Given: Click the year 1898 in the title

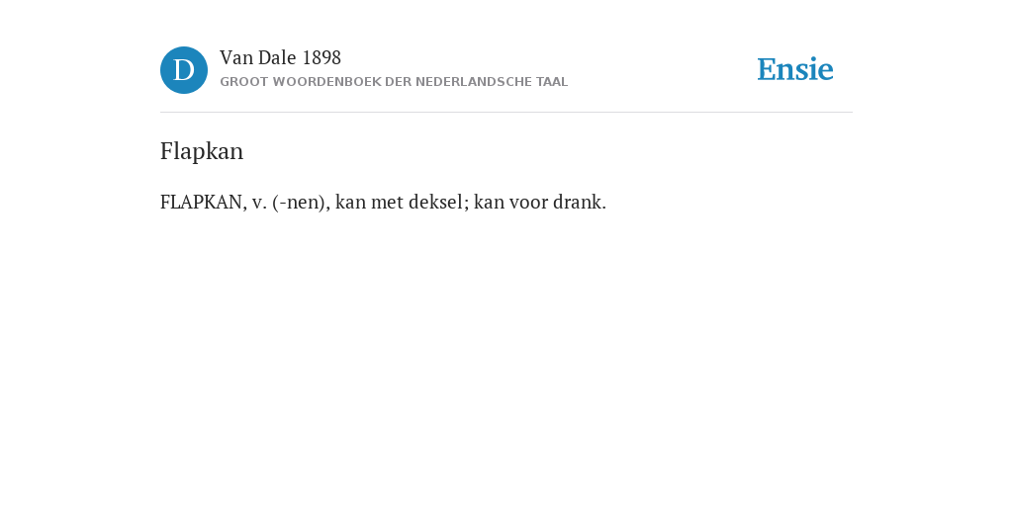Looking at the screenshot, I should click(322, 58).
